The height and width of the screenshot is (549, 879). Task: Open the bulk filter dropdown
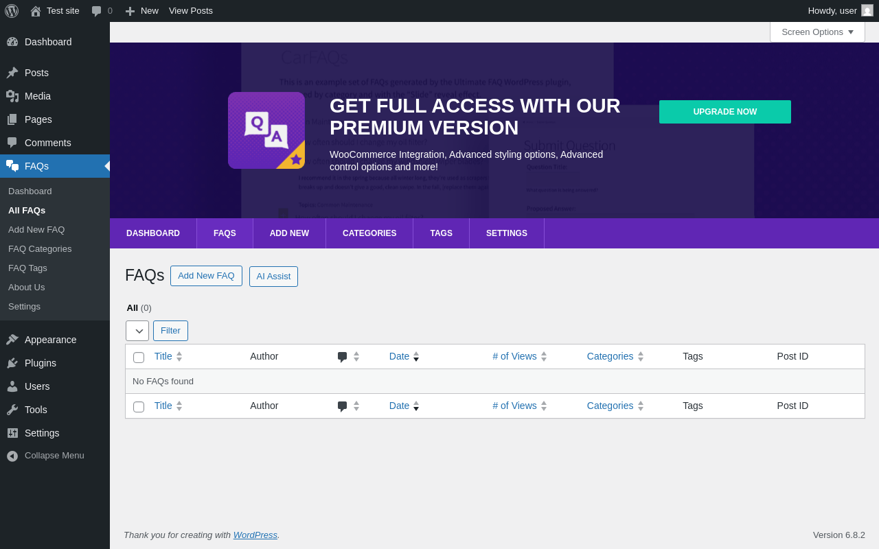[137, 331]
